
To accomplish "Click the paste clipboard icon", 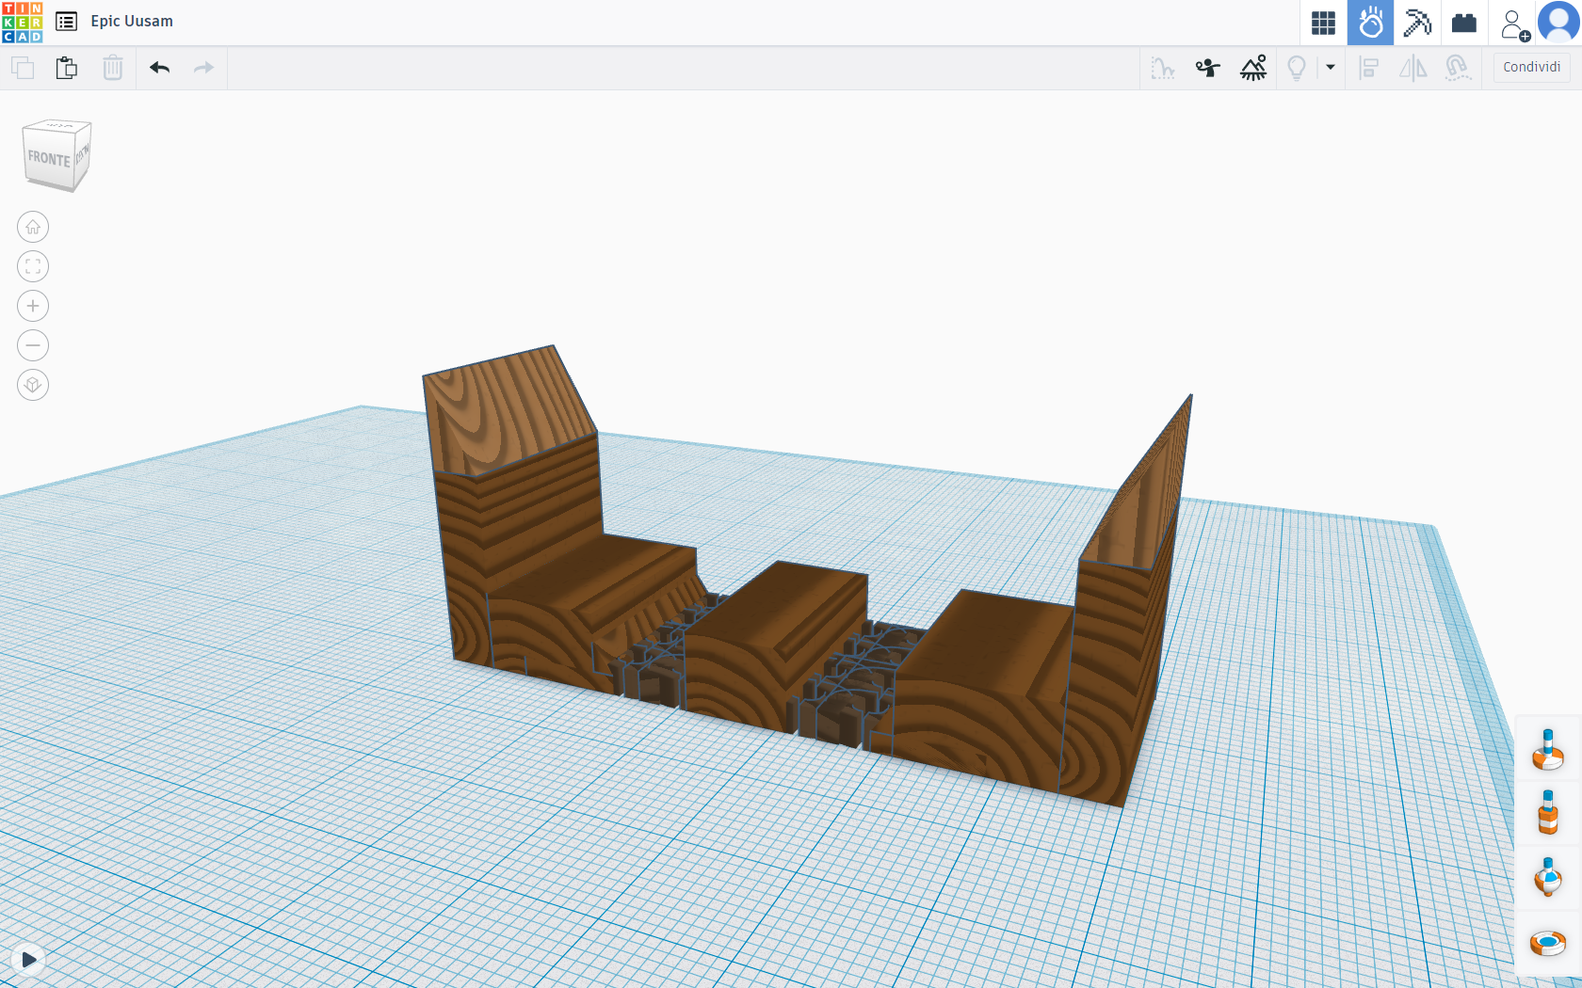I will click(67, 68).
